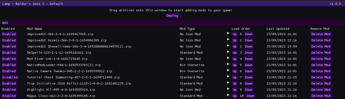Click the arrow icon on Native Camera Tweaks row
The width and height of the screenshot is (345, 99).
click(228, 70)
